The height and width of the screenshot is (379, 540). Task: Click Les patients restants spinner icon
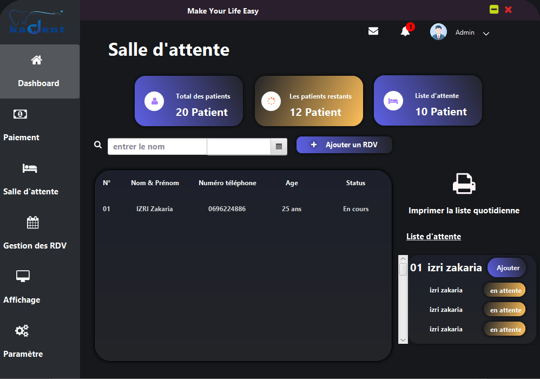(271, 101)
